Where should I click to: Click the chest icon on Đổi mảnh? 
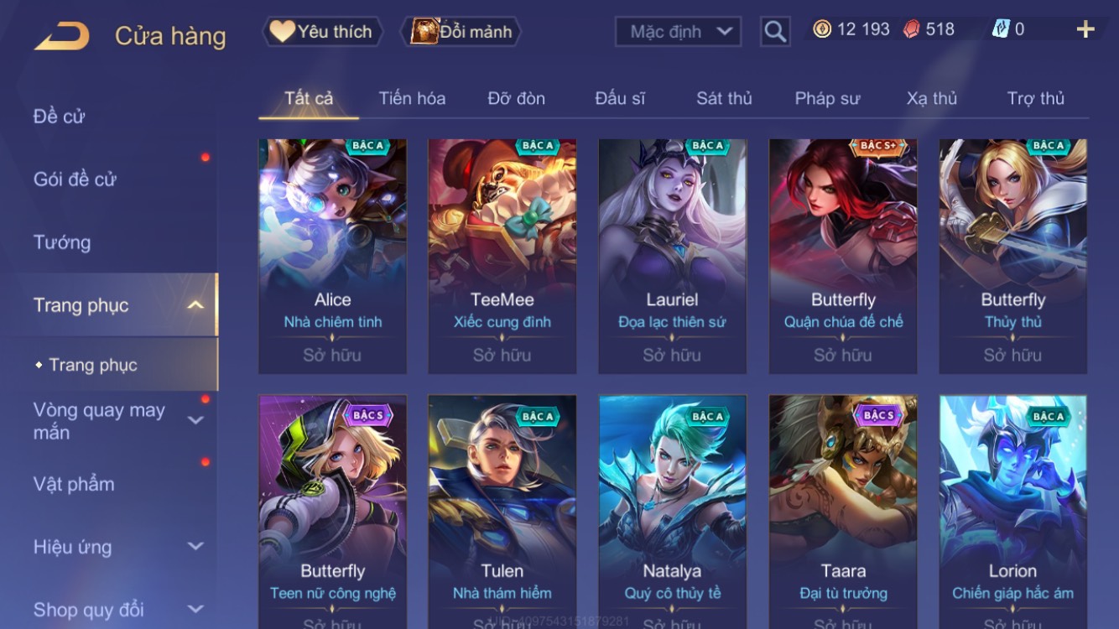coord(424,32)
